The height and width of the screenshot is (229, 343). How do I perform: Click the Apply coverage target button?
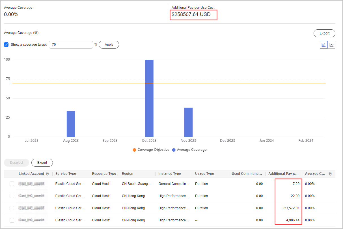click(x=109, y=45)
